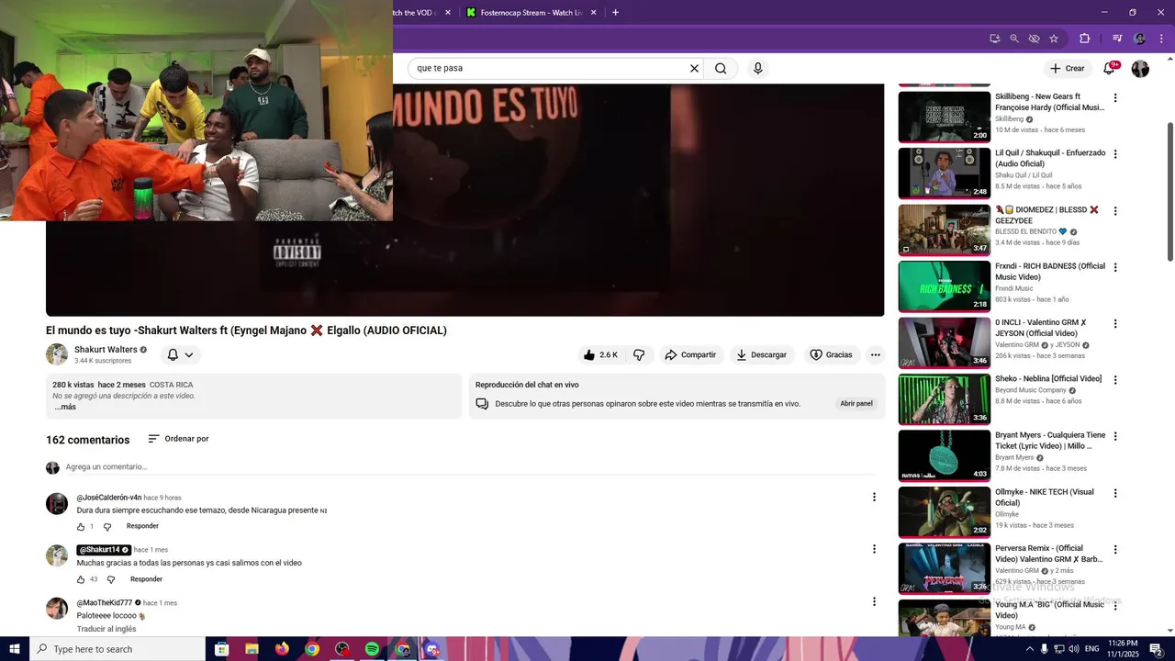1175x661 pixels.
Task: Open Shakurt Walters channel avatar
Action: pyautogui.click(x=57, y=354)
